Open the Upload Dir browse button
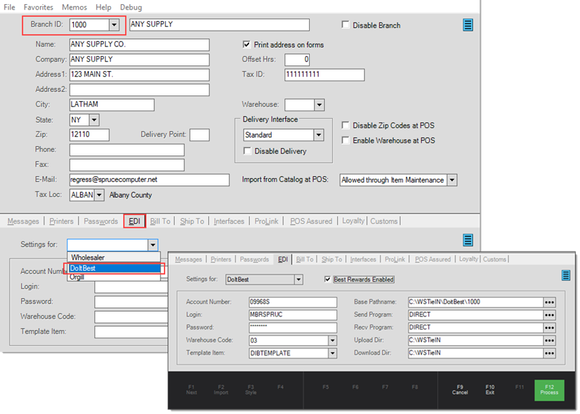 coord(549,340)
